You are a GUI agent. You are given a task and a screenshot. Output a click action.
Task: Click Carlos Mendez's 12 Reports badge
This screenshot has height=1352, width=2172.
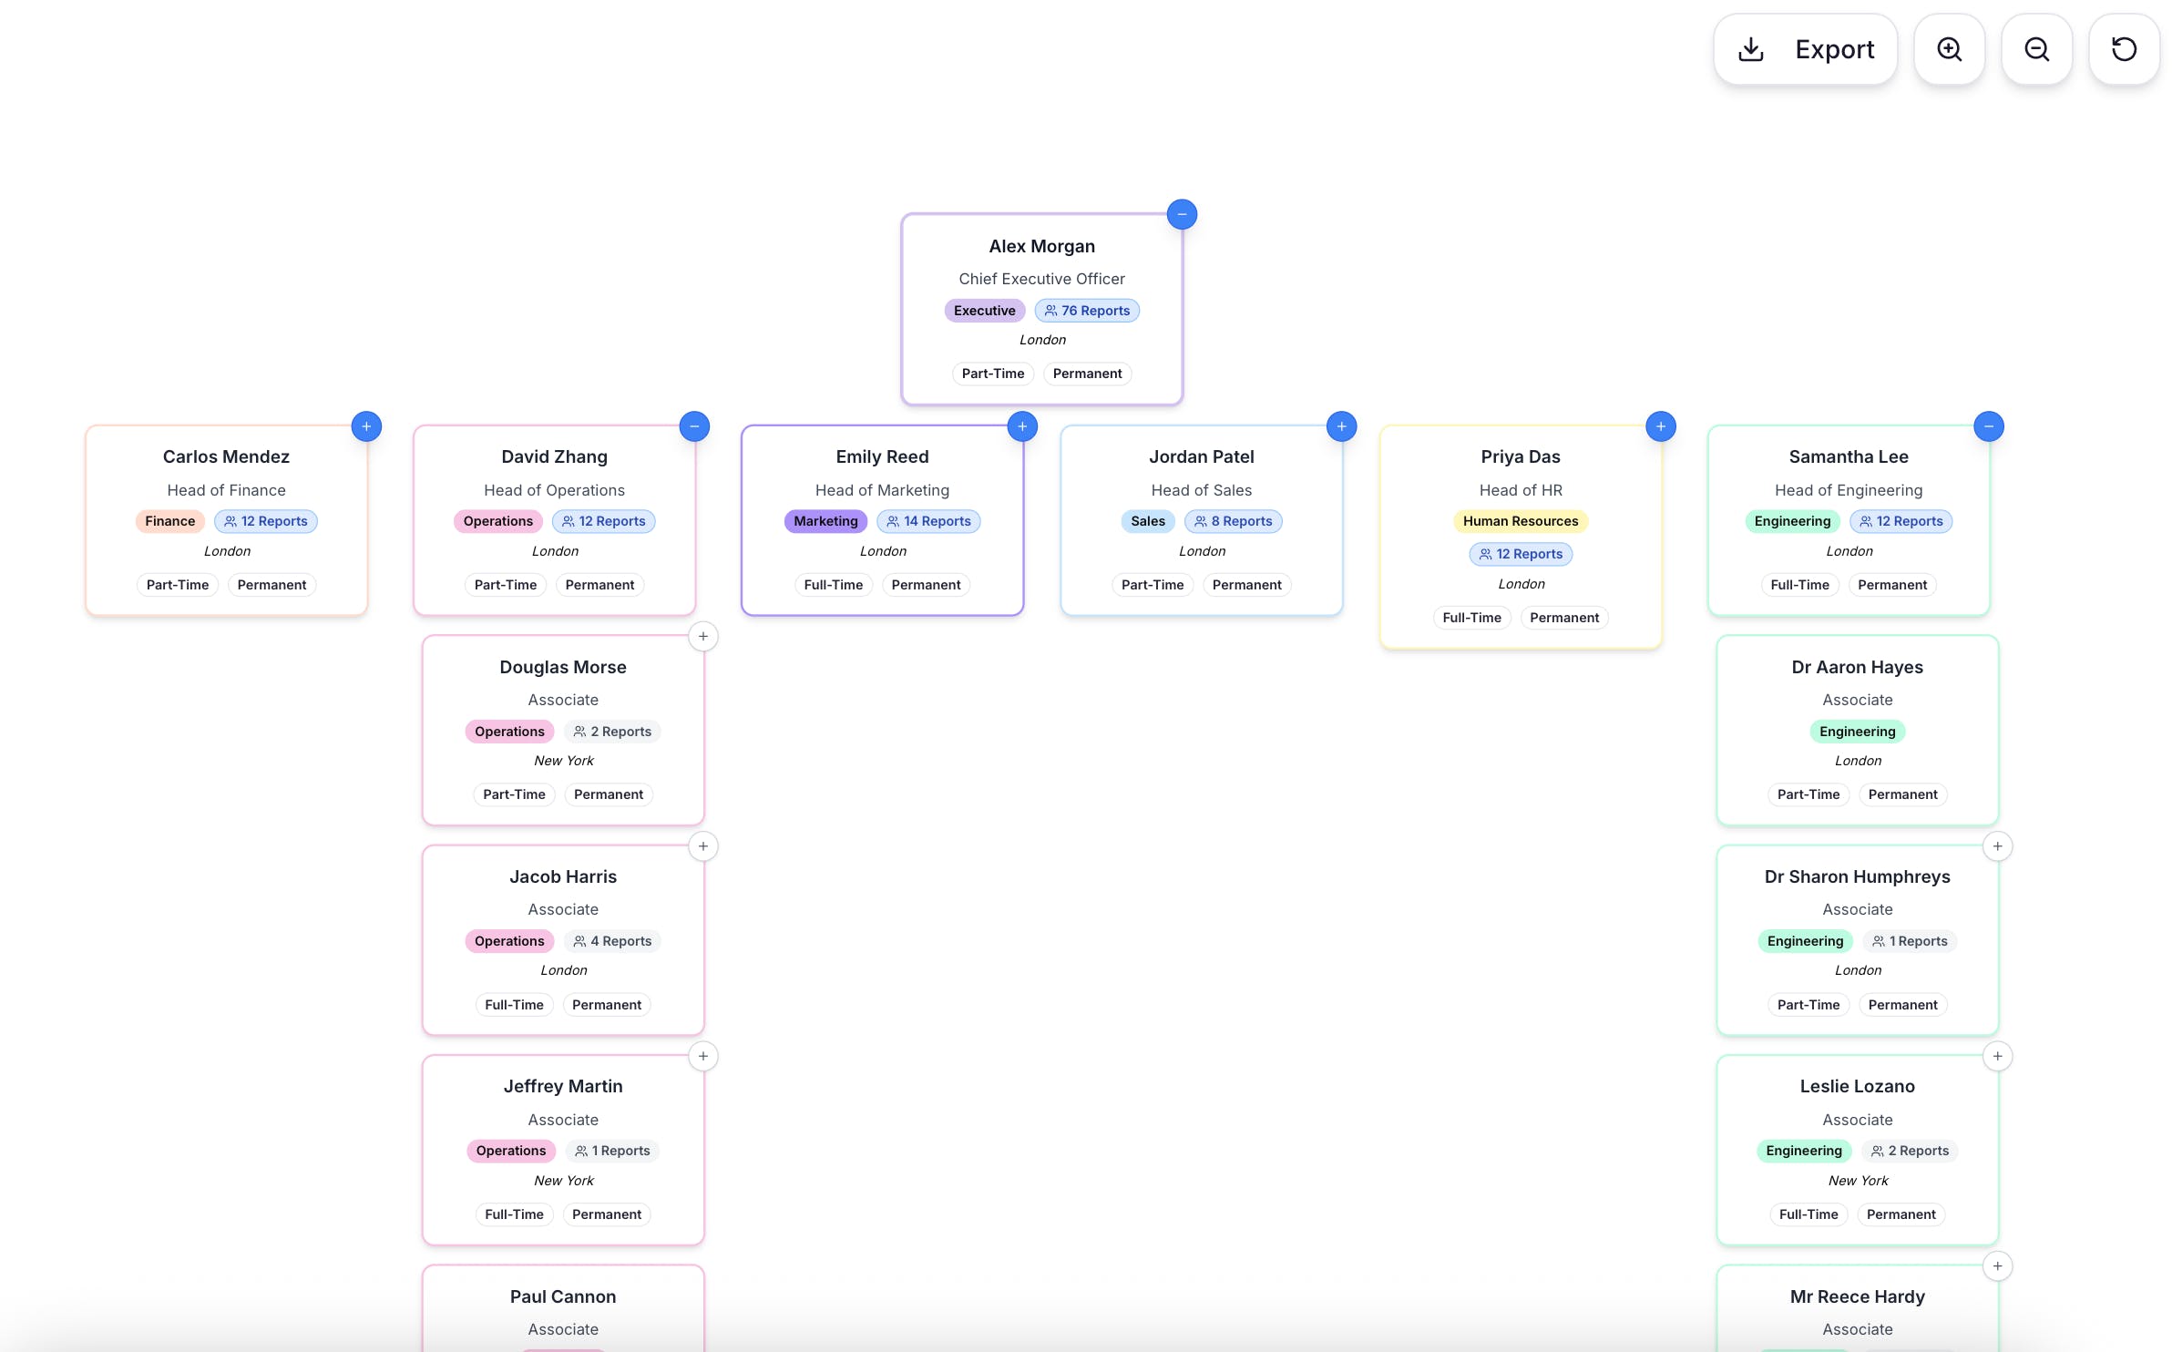click(x=266, y=521)
